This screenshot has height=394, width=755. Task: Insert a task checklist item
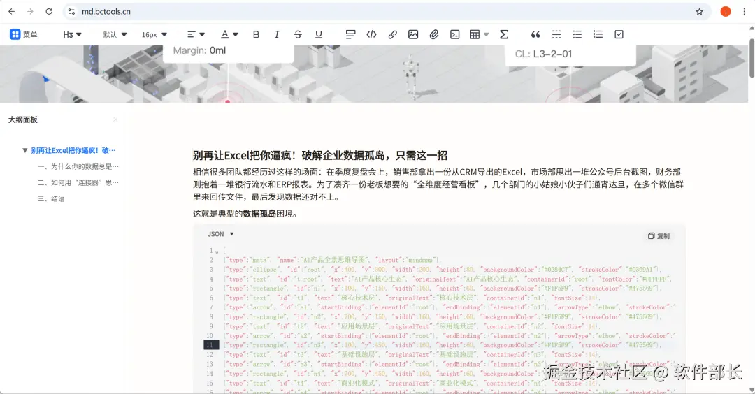pos(619,34)
